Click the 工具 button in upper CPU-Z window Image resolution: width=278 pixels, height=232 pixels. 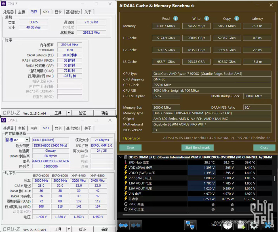(x=58, y=113)
